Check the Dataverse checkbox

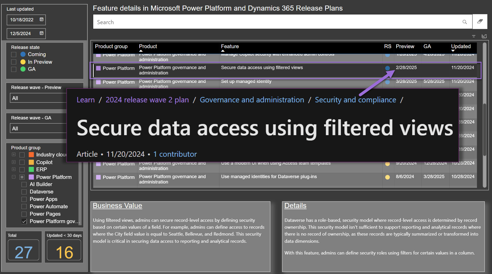[x=24, y=192]
